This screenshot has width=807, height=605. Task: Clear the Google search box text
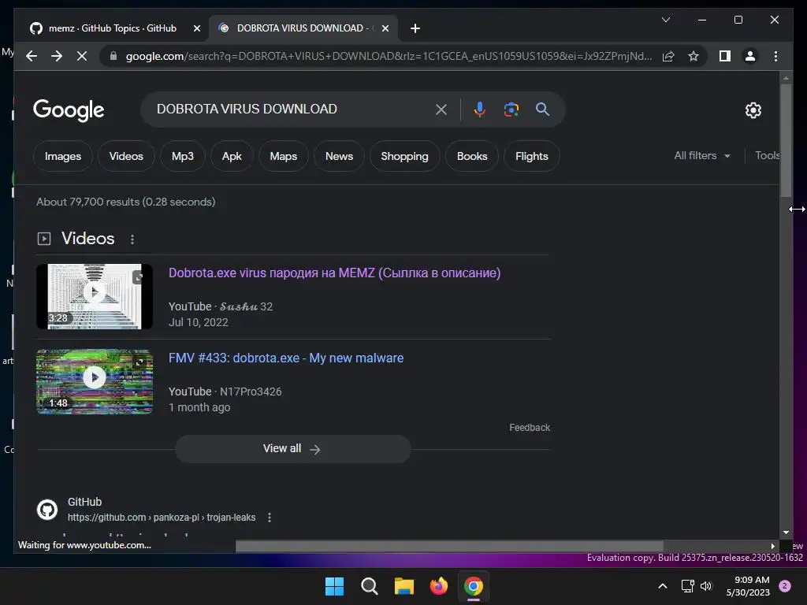(x=441, y=109)
